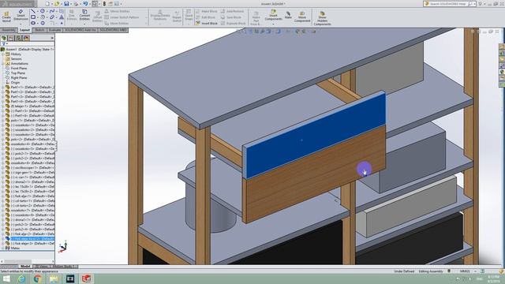Expand the panel with the double chevron
Screen dimensions: 505x284
click(52, 38)
